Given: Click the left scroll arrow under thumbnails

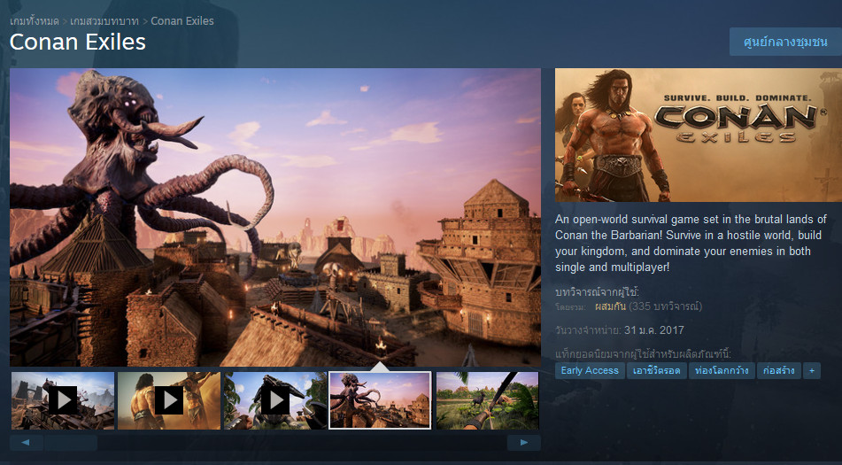Looking at the screenshot, I should pyautogui.click(x=27, y=442).
